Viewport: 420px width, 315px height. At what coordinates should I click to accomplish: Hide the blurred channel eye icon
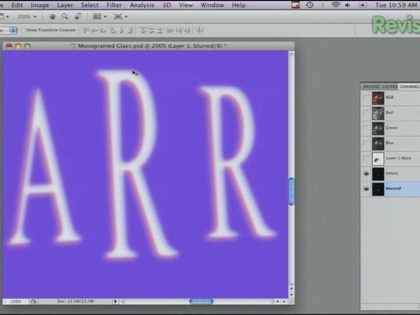(366, 189)
